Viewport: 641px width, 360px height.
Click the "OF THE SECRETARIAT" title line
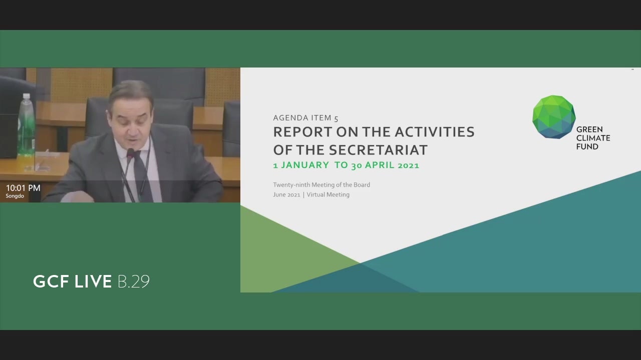pos(351,149)
